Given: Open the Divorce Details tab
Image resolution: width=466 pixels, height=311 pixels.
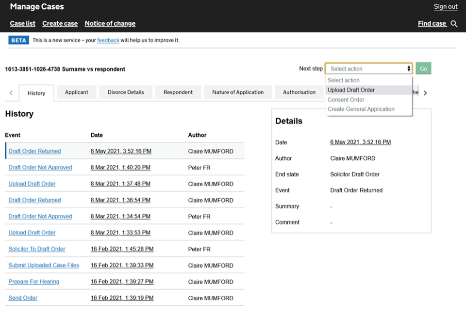Looking at the screenshot, I should [x=126, y=92].
